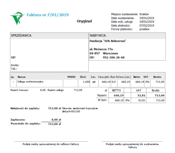
Task: Click the buyer NIP number 952-206-26-60
Action: [x=114, y=58]
